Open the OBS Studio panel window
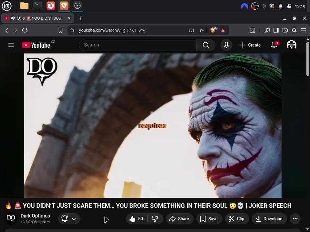This screenshot has height=232, width=310. point(77,6)
